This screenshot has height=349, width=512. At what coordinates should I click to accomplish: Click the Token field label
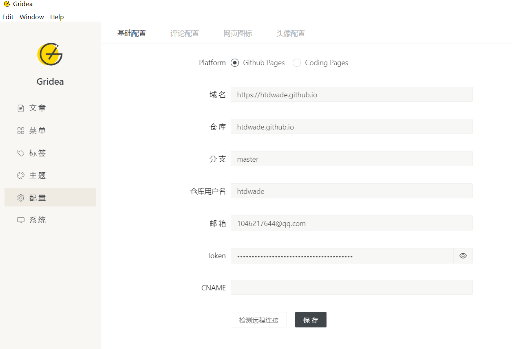(216, 256)
